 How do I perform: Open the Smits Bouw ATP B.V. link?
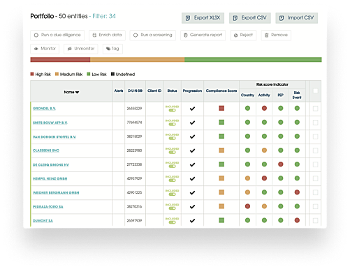[x=50, y=123]
